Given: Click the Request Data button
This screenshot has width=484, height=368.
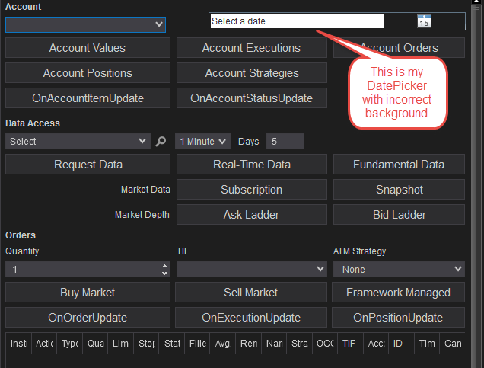Looking at the screenshot, I should [x=88, y=165].
